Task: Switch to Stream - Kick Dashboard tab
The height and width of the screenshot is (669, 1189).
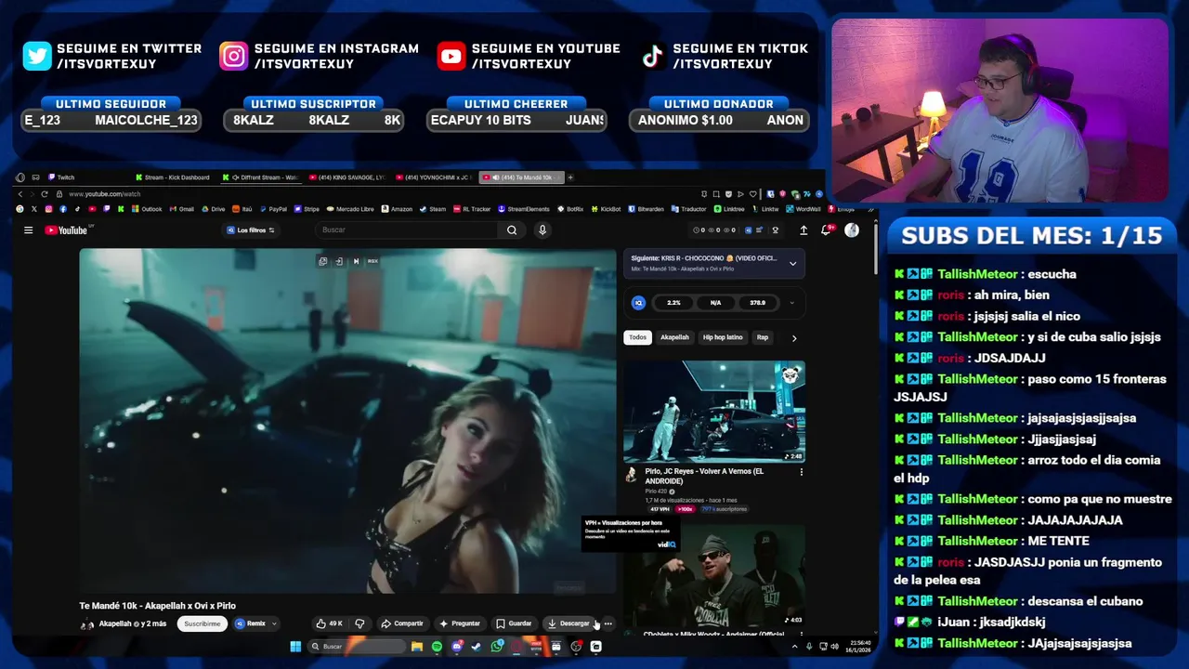Action: [x=173, y=177]
